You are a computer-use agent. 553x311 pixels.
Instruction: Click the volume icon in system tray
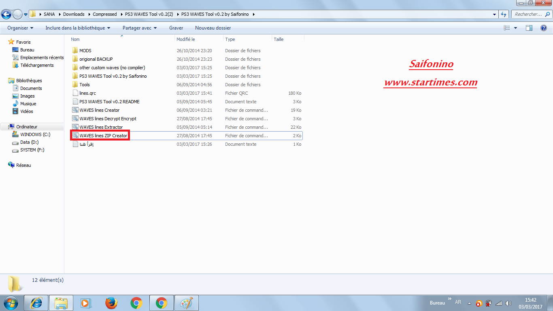508,303
